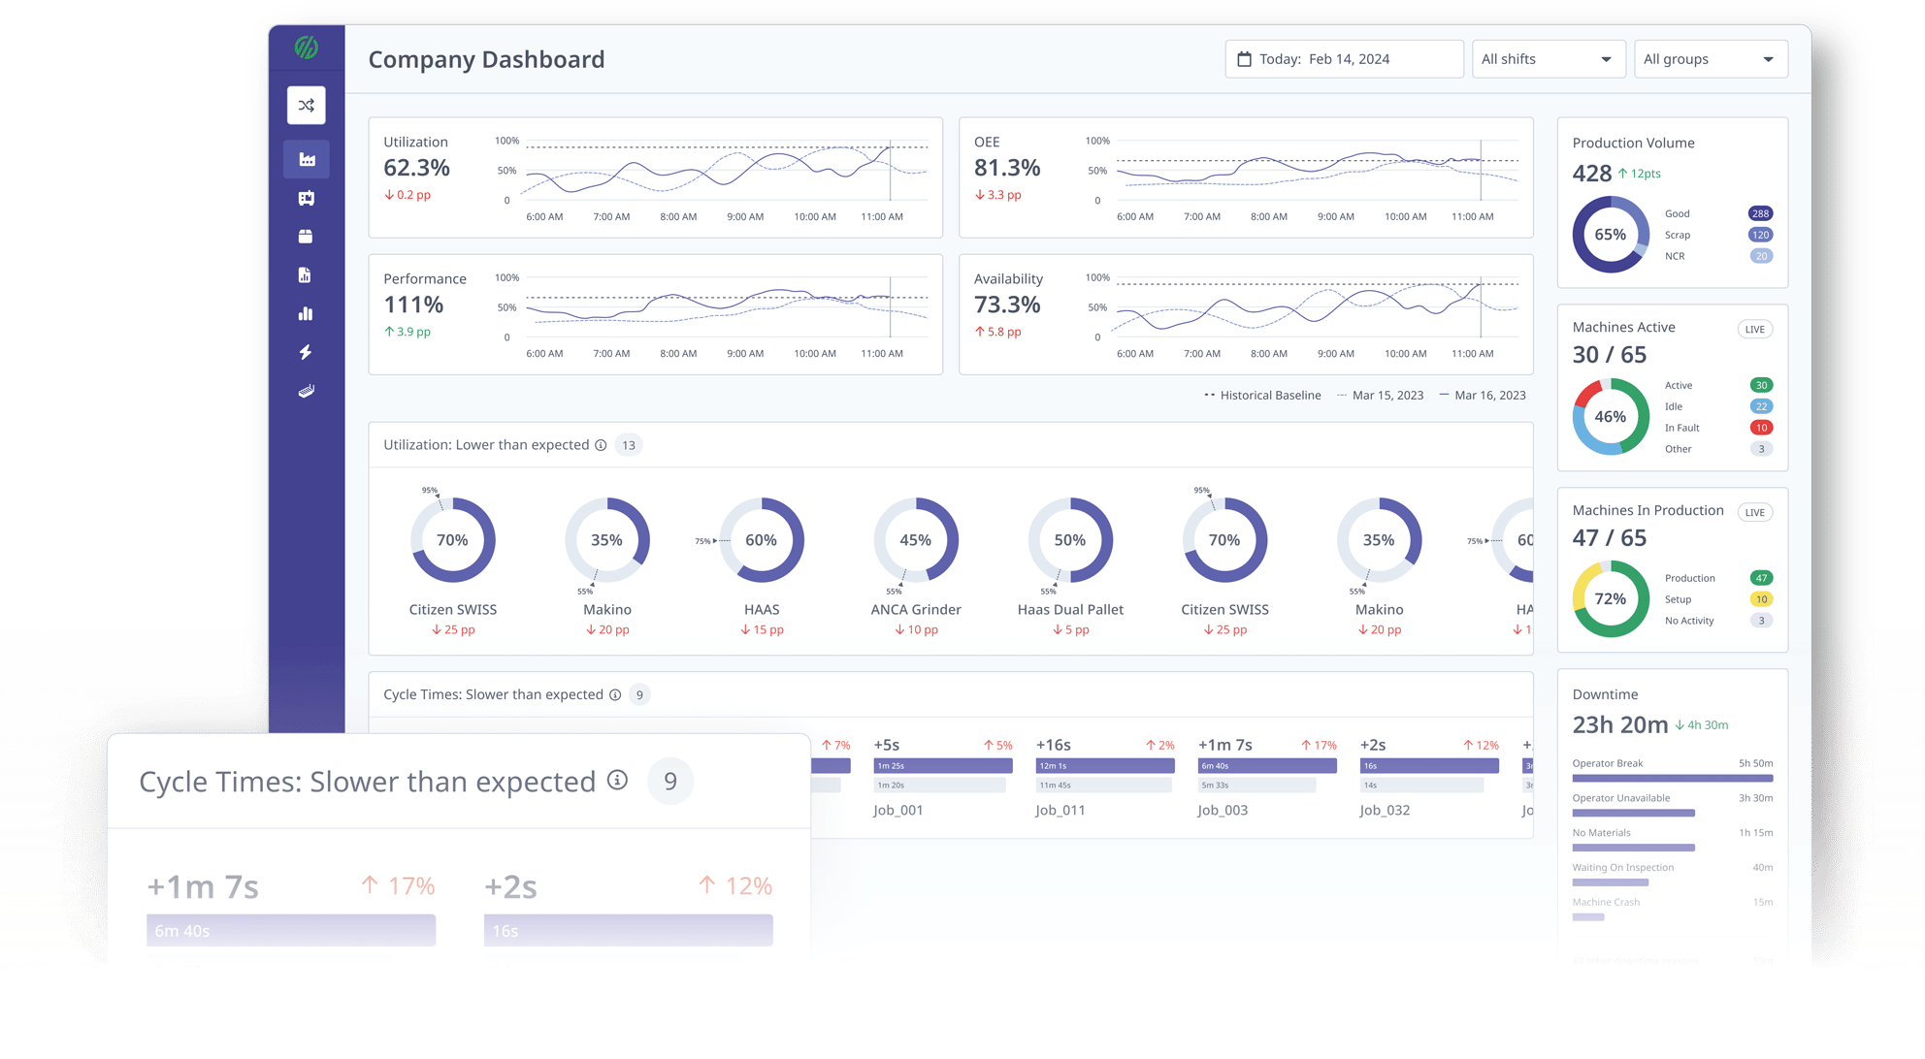Click the Scrap 120 badge
Image resolution: width=1925 pixels, height=1059 pixels.
pos(1760,235)
